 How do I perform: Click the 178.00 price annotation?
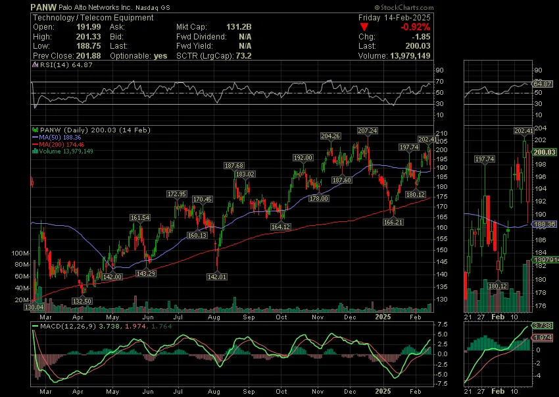pos(319,199)
